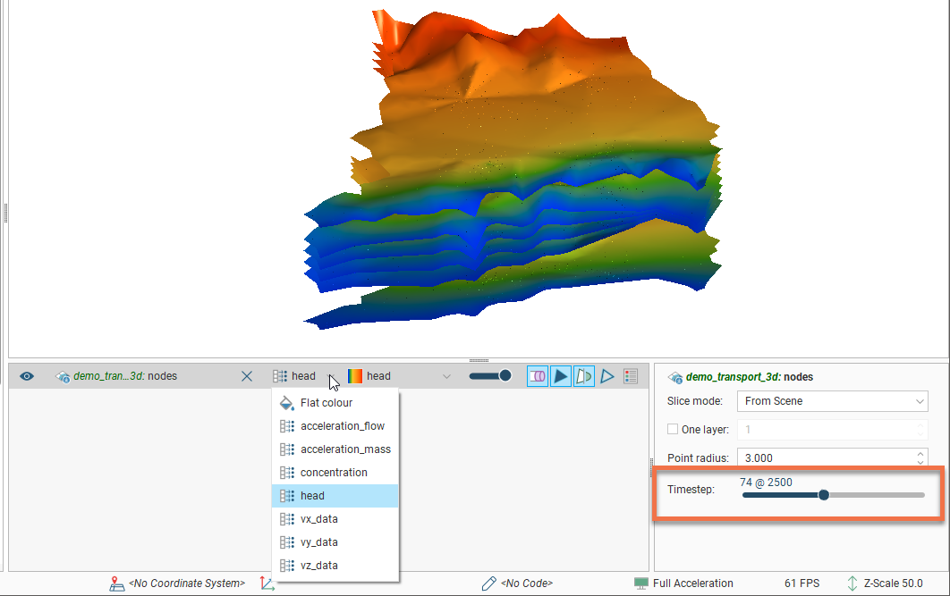Click the Z-Scale arrow icon
This screenshot has width=950, height=596.
pos(852,583)
